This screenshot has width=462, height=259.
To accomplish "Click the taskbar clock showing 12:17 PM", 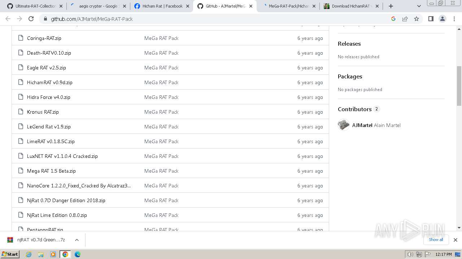I will pos(443,254).
